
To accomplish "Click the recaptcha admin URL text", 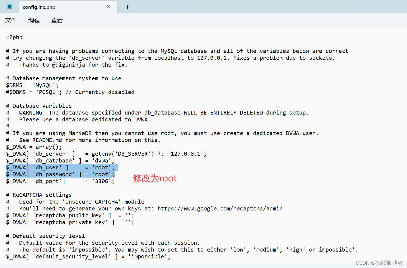I will click(220, 209).
